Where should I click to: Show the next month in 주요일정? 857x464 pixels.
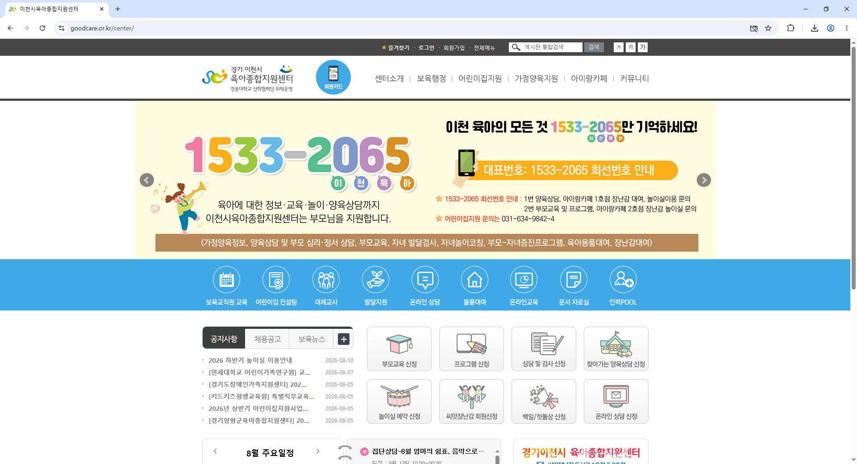coord(318,452)
